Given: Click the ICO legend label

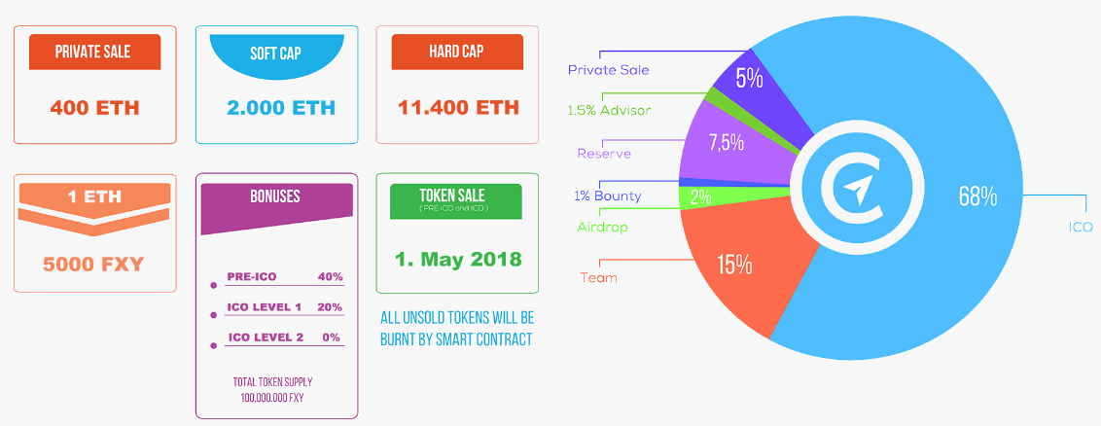Looking at the screenshot, I should [x=1080, y=227].
